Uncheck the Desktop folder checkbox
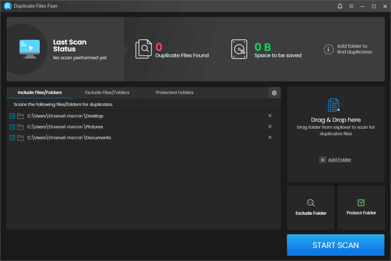 tap(12, 116)
